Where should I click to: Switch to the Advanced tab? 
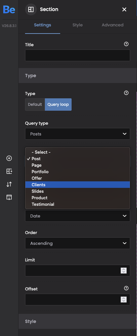pos(112,25)
